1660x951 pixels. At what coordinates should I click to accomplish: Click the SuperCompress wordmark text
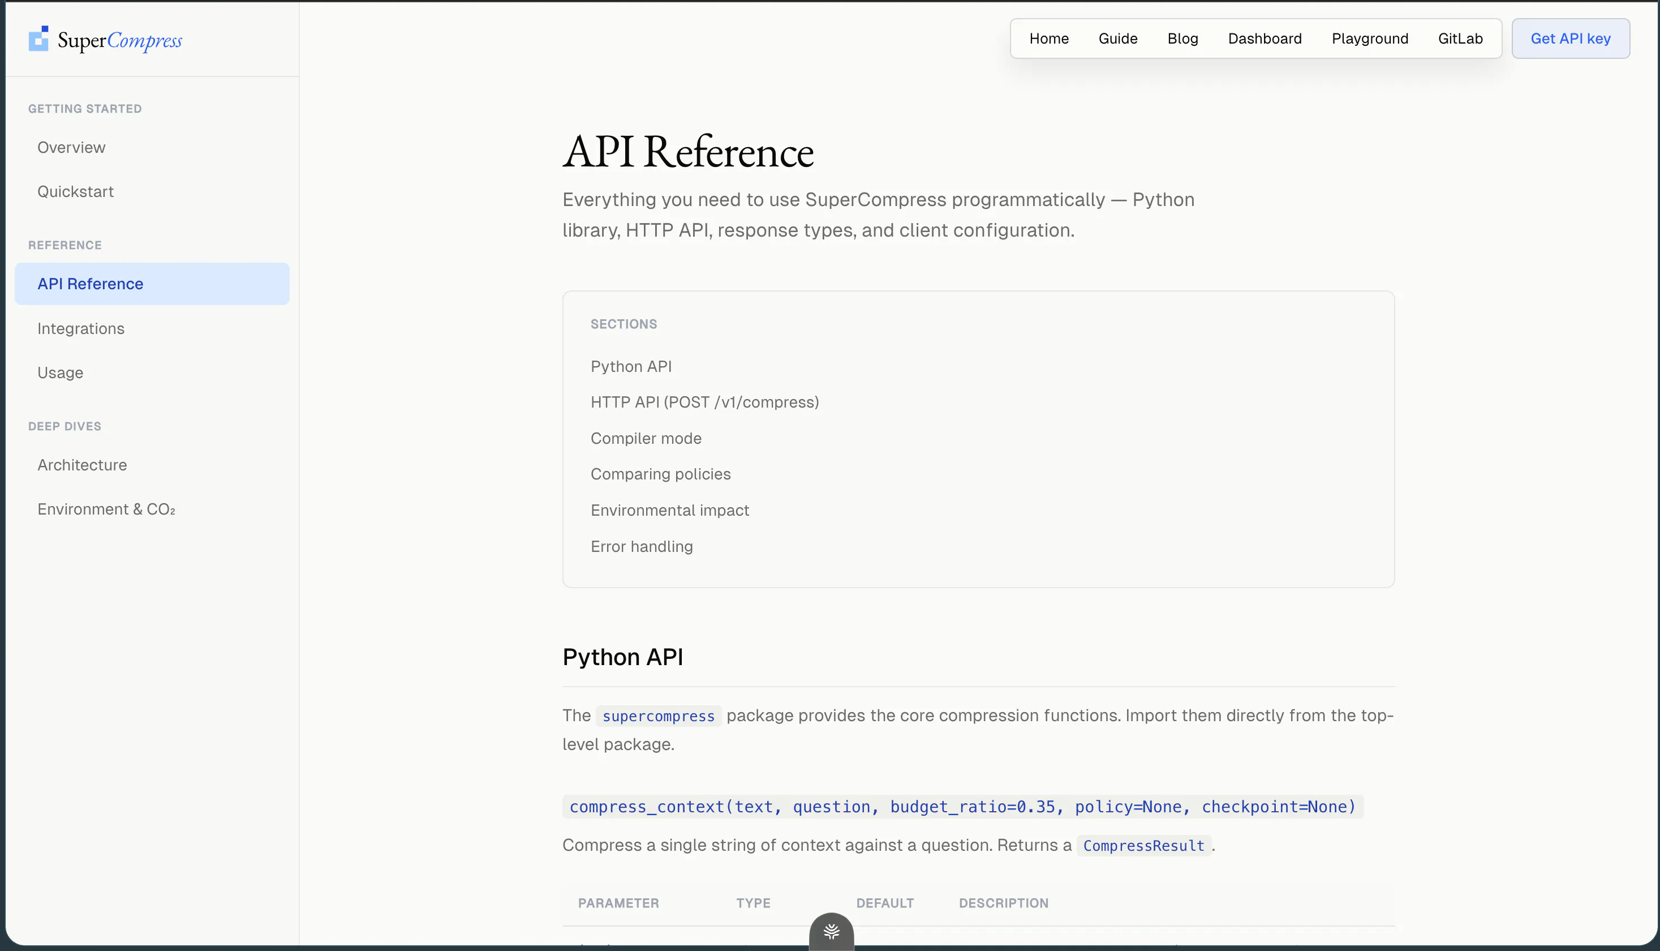pos(120,41)
